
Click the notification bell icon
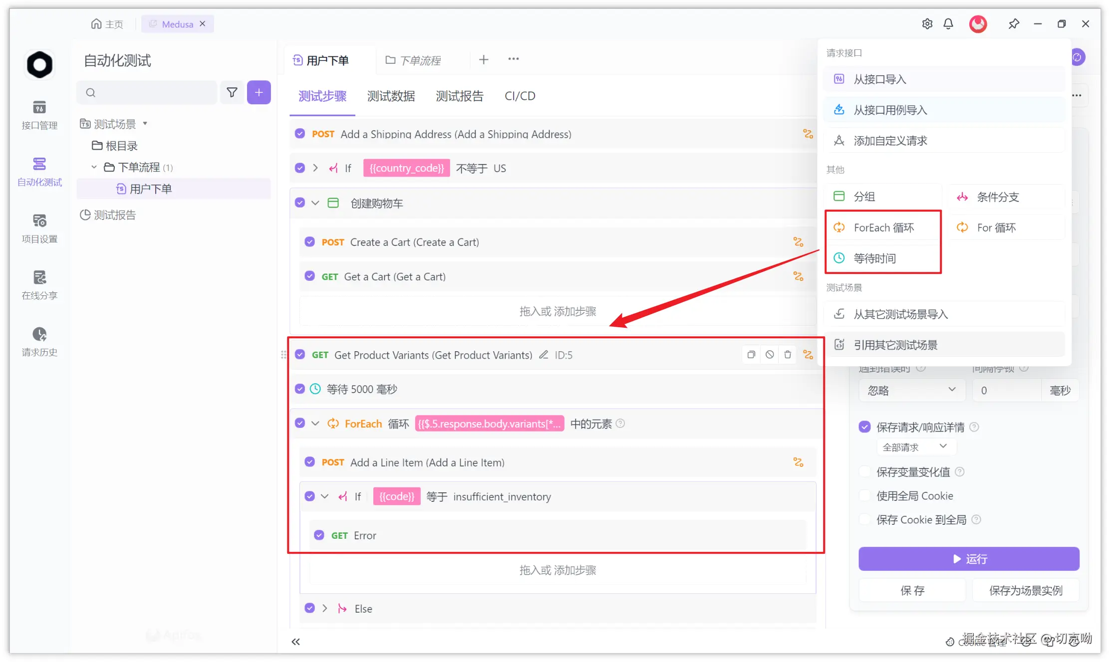tap(948, 24)
